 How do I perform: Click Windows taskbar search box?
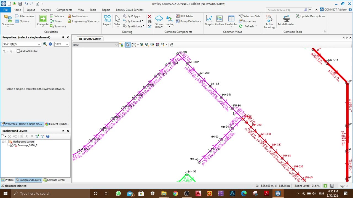[x=50, y=193]
